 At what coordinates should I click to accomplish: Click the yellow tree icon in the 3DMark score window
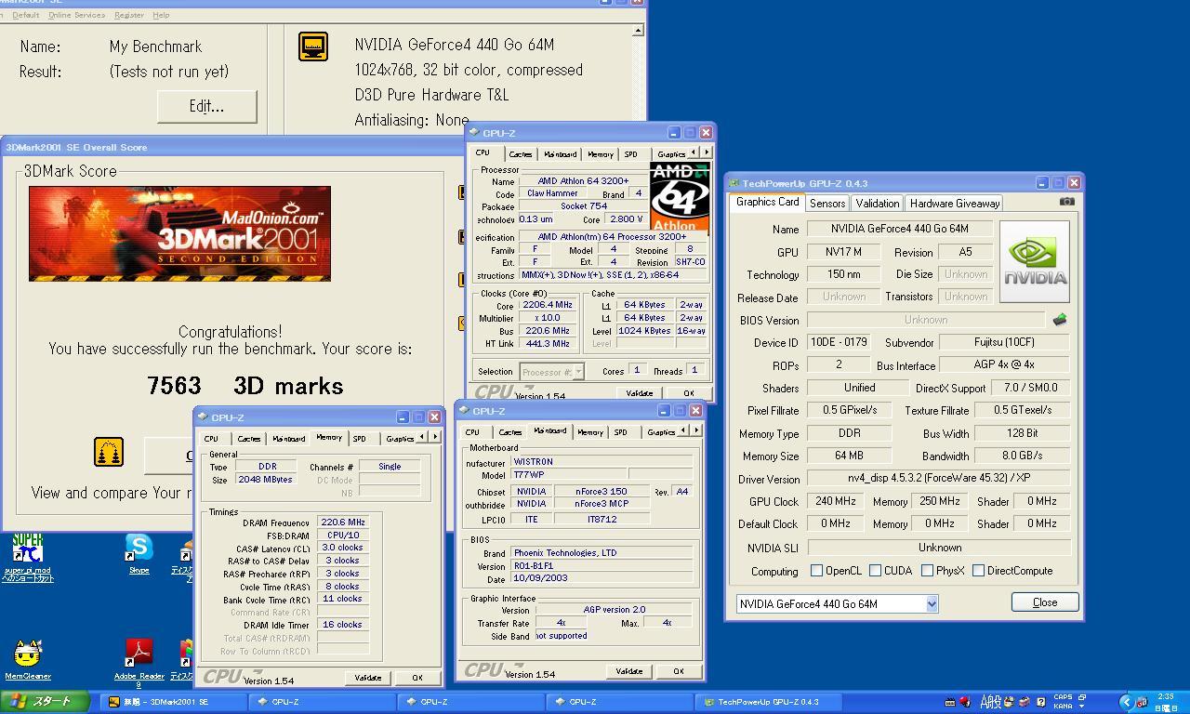pos(109,452)
